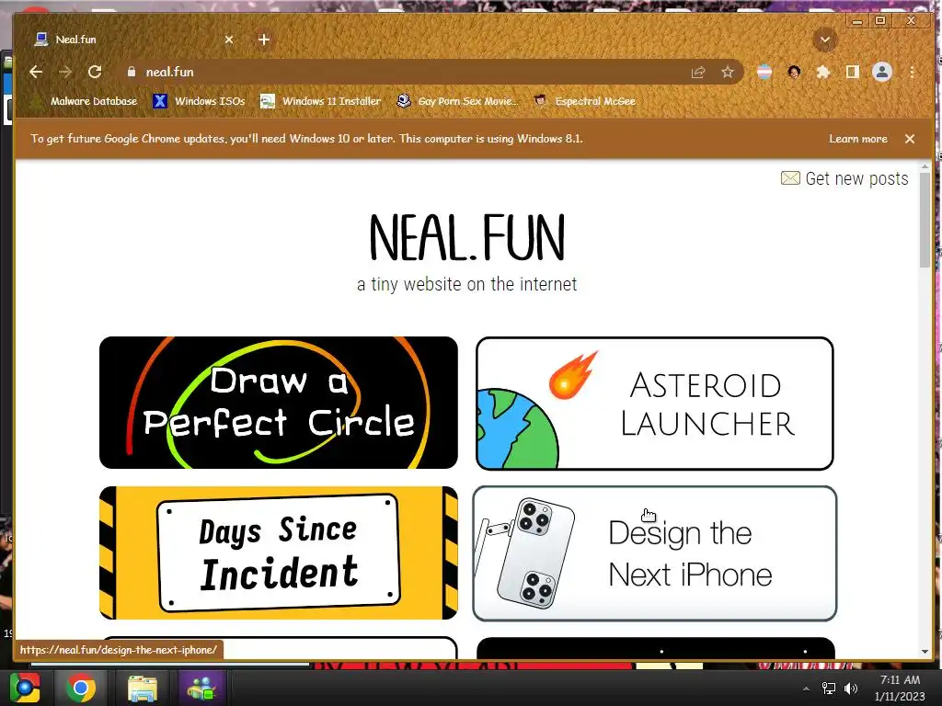Open the Malware Database bookmark

coord(86,101)
